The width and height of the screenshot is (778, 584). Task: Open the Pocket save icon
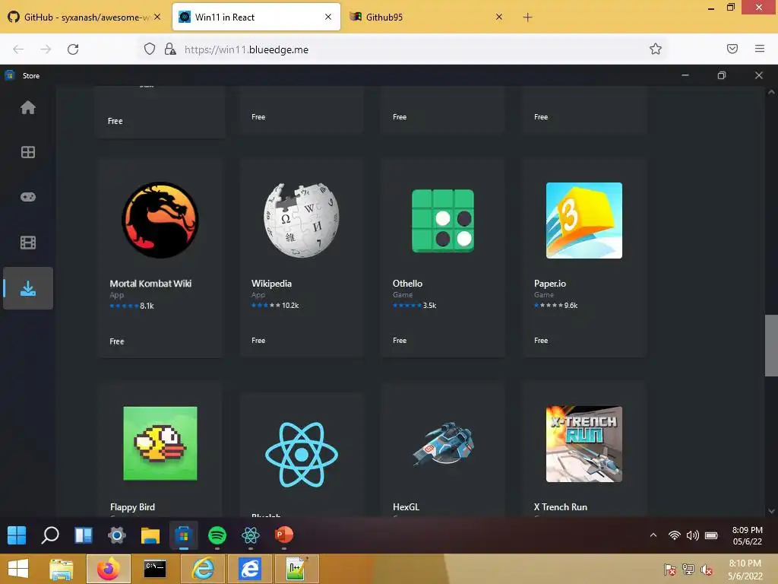[x=732, y=49]
